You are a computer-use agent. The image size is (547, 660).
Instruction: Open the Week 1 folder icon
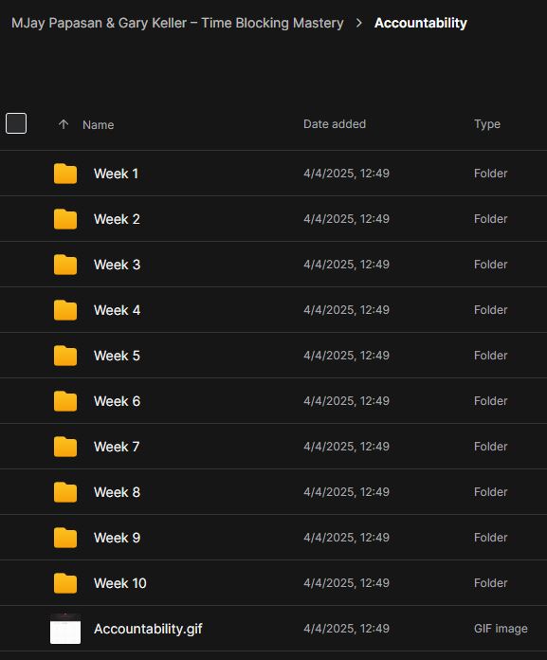click(65, 174)
